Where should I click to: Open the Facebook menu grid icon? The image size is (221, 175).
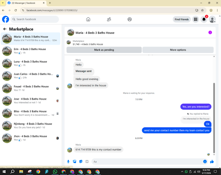tap(195, 19)
